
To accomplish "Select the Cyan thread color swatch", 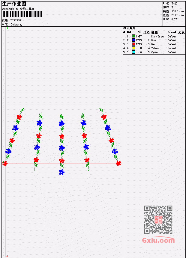I will click(133, 52).
